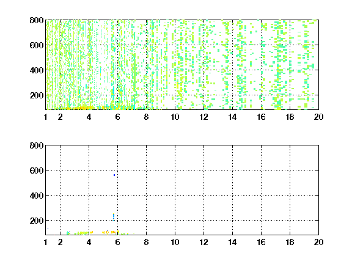Click the x-axis label 18 of lower plot

click(x=290, y=242)
